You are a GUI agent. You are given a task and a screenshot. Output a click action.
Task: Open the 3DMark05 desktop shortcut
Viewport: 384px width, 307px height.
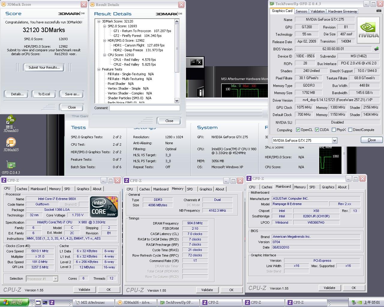[x=11, y=144]
